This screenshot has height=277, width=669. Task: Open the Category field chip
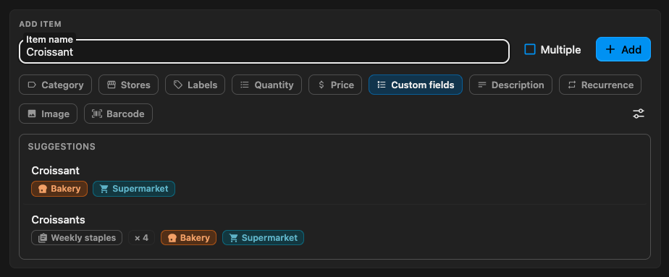(x=56, y=85)
